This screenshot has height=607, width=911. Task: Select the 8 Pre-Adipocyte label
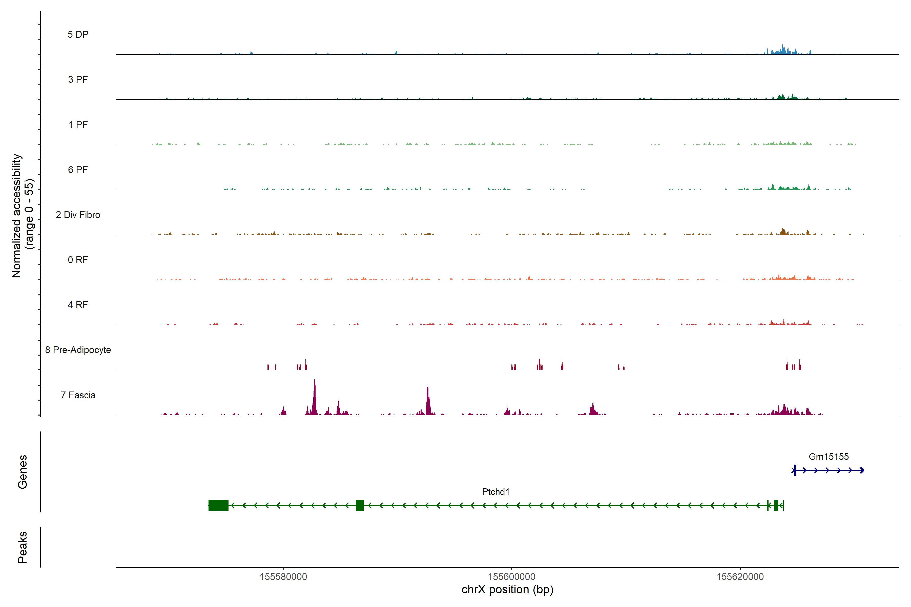click(x=78, y=350)
